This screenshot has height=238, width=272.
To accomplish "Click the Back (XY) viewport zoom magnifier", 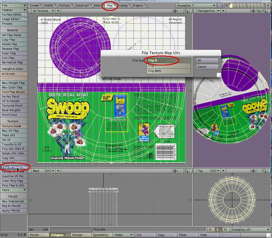I will click(186, 171).
